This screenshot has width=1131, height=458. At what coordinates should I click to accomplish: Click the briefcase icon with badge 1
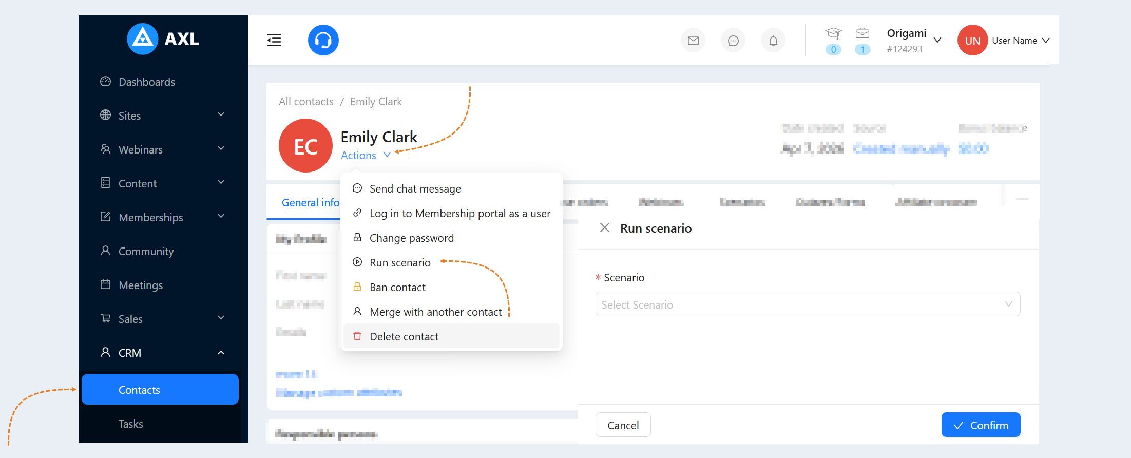[x=862, y=34]
